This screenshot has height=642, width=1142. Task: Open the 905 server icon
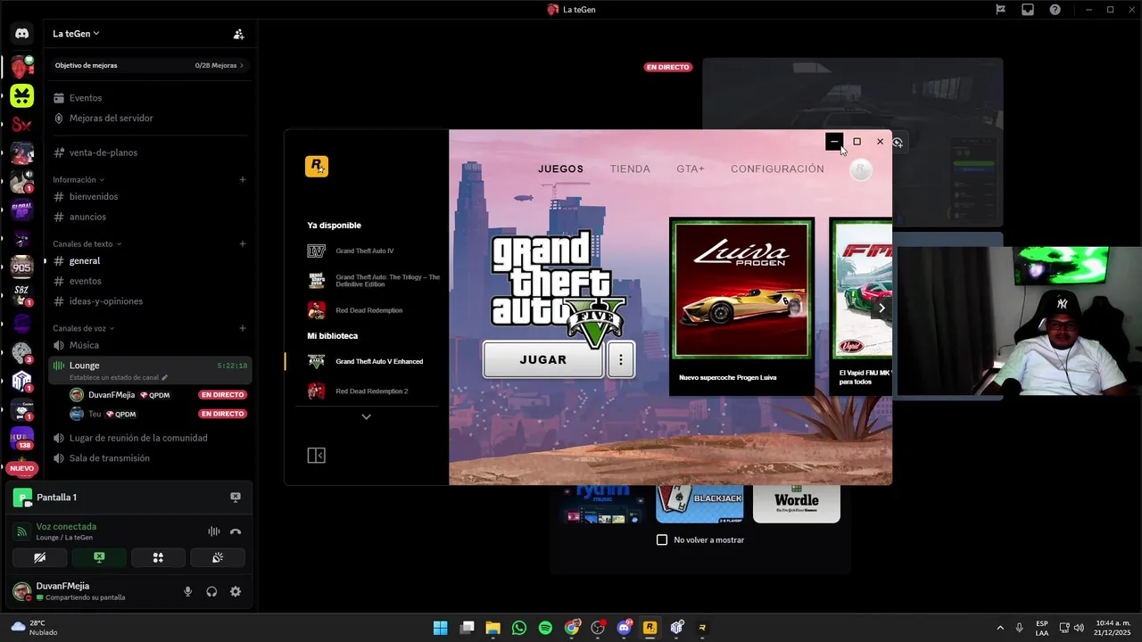tap(22, 267)
